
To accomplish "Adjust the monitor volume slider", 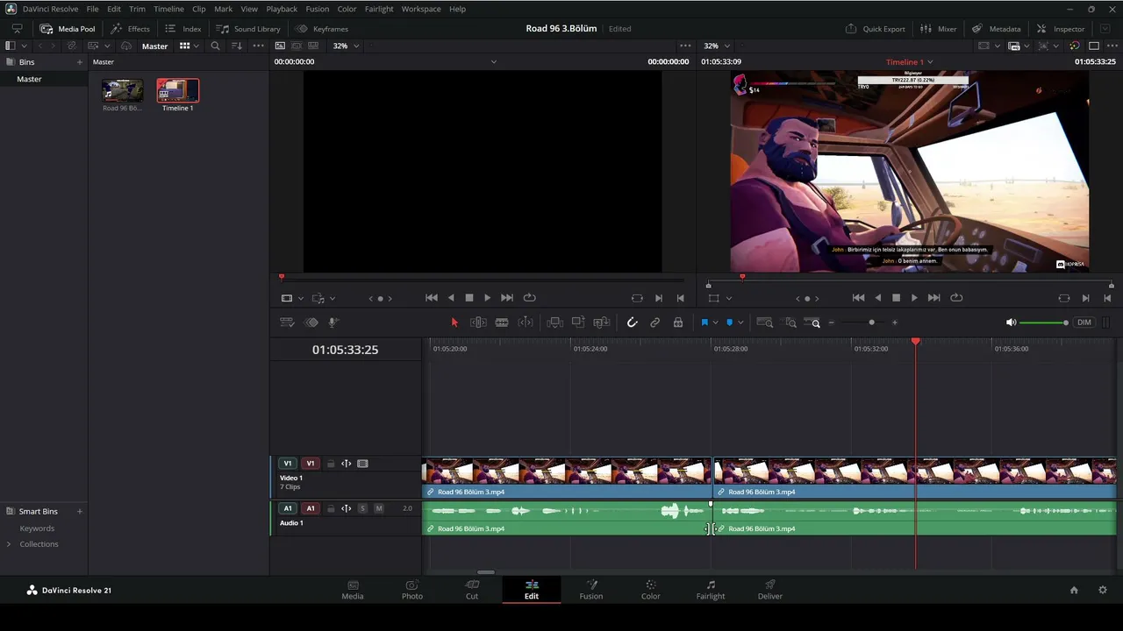I will [x=1043, y=323].
